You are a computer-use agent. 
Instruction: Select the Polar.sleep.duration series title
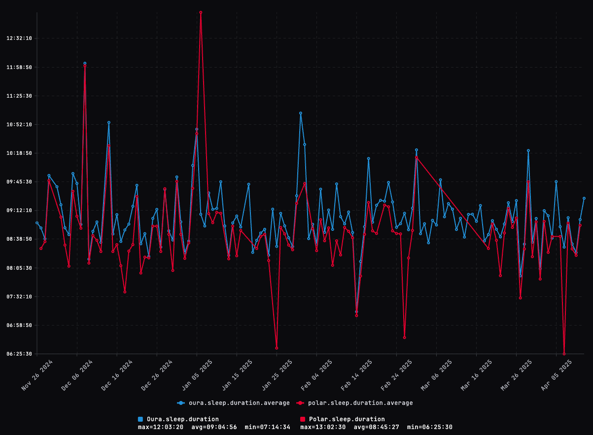pos(346,419)
